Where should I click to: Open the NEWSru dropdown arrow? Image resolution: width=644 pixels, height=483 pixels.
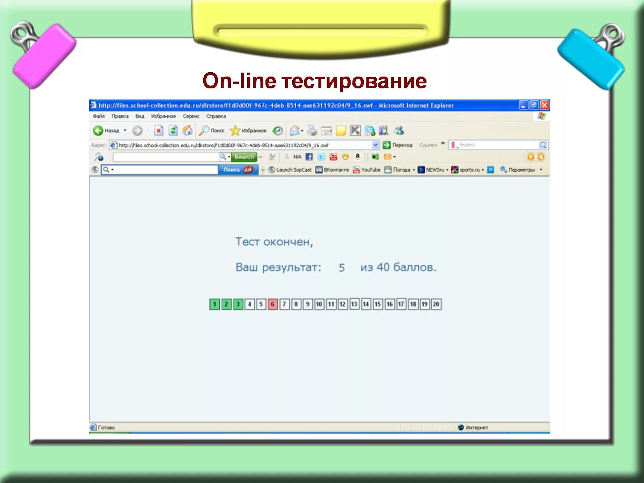tap(447, 170)
